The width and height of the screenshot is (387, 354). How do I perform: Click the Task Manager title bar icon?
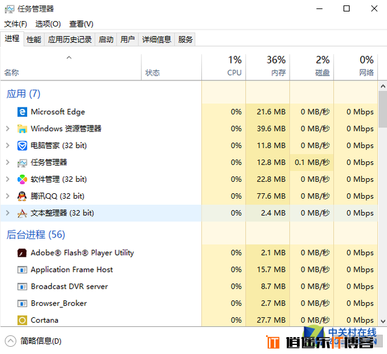[10, 9]
